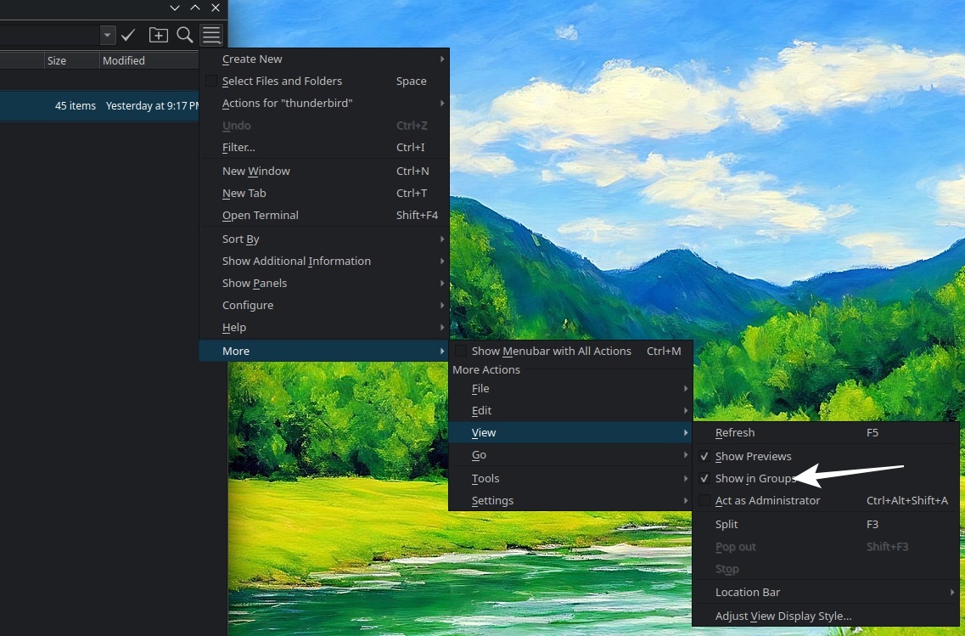Expand Show Additional Information submenu
Image resolution: width=965 pixels, height=636 pixels.
pyautogui.click(x=324, y=261)
